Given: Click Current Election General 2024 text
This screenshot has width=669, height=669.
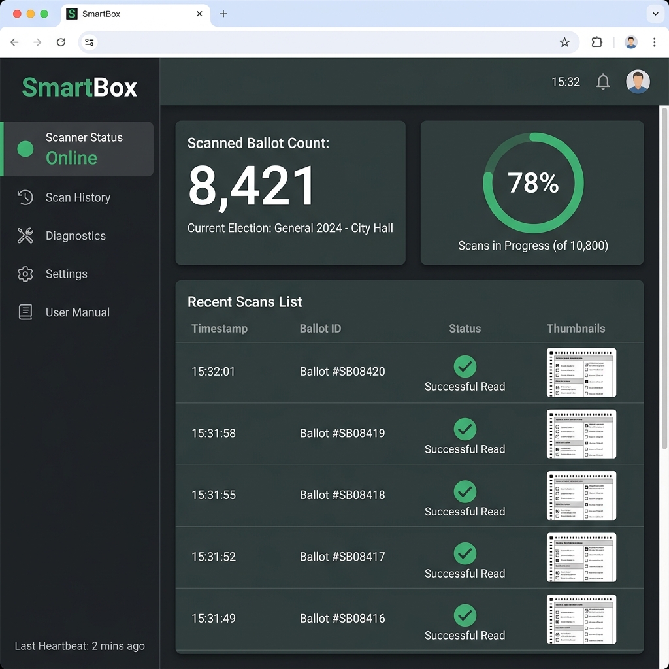Looking at the screenshot, I should click(290, 228).
